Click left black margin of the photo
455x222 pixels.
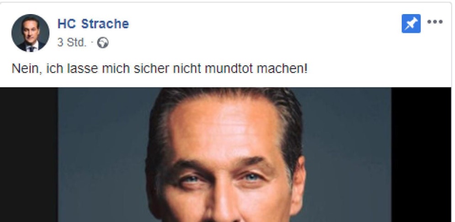[x=29, y=155]
